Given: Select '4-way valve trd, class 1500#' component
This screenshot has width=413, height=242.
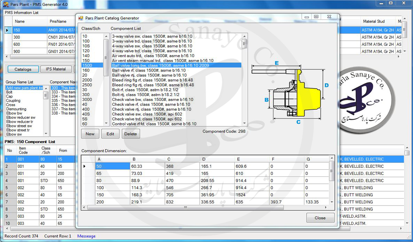Looking at the screenshot, I should point(176,51).
